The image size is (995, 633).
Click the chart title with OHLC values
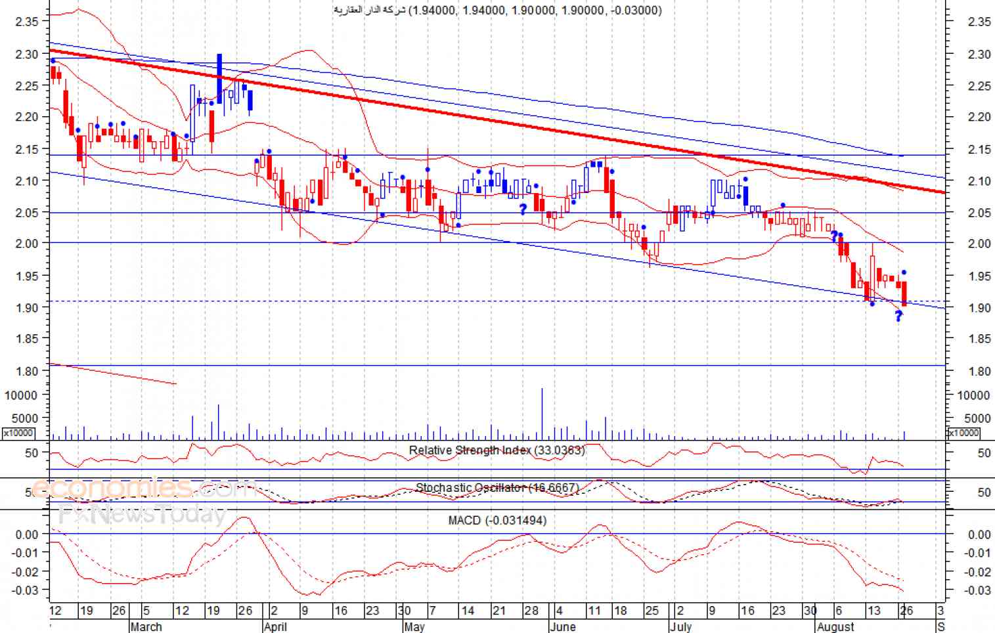[498, 10]
